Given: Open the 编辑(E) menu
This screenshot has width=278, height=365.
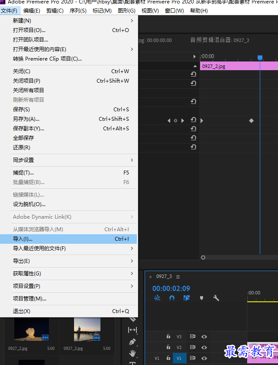Looking at the screenshot, I should [32, 11].
